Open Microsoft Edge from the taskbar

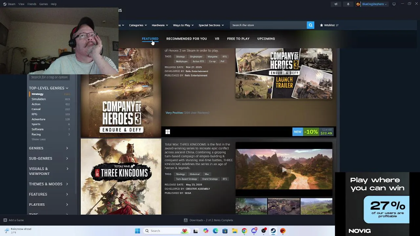pyautogui.click(x=215, y=231)
